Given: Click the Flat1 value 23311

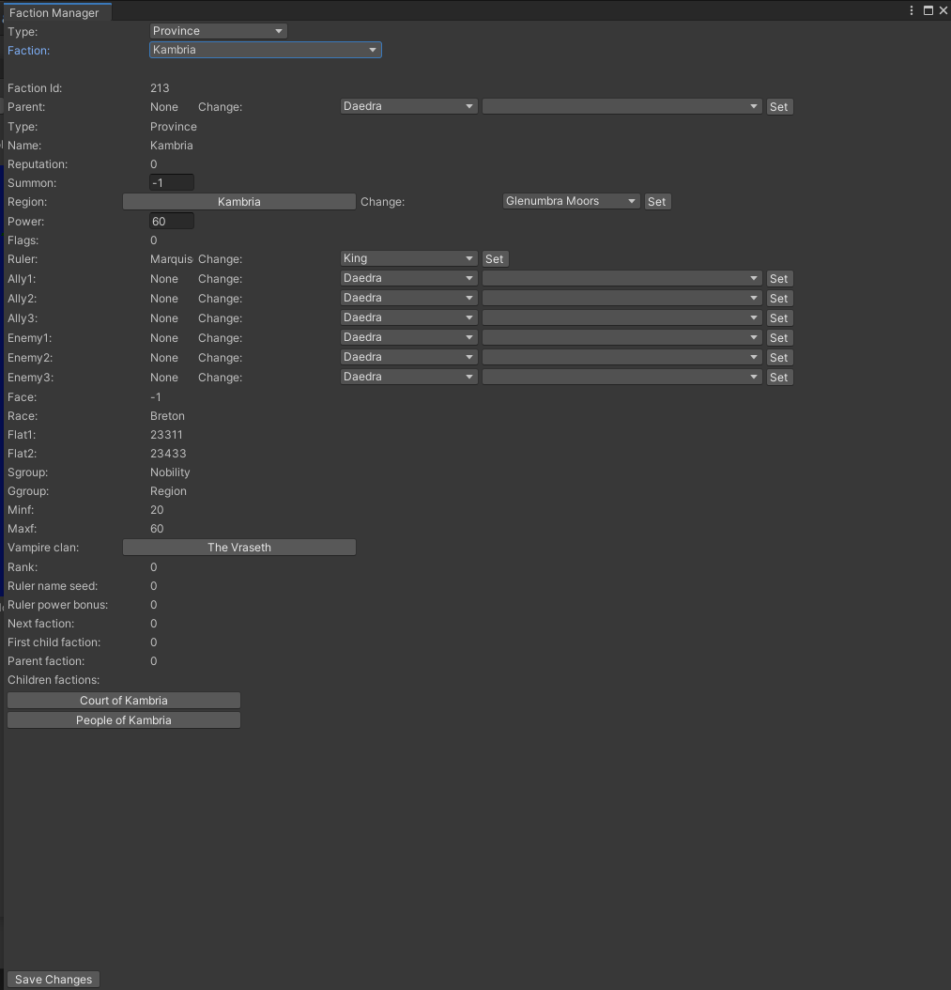Looking at the screenshot, I should [x=166, y=434].
